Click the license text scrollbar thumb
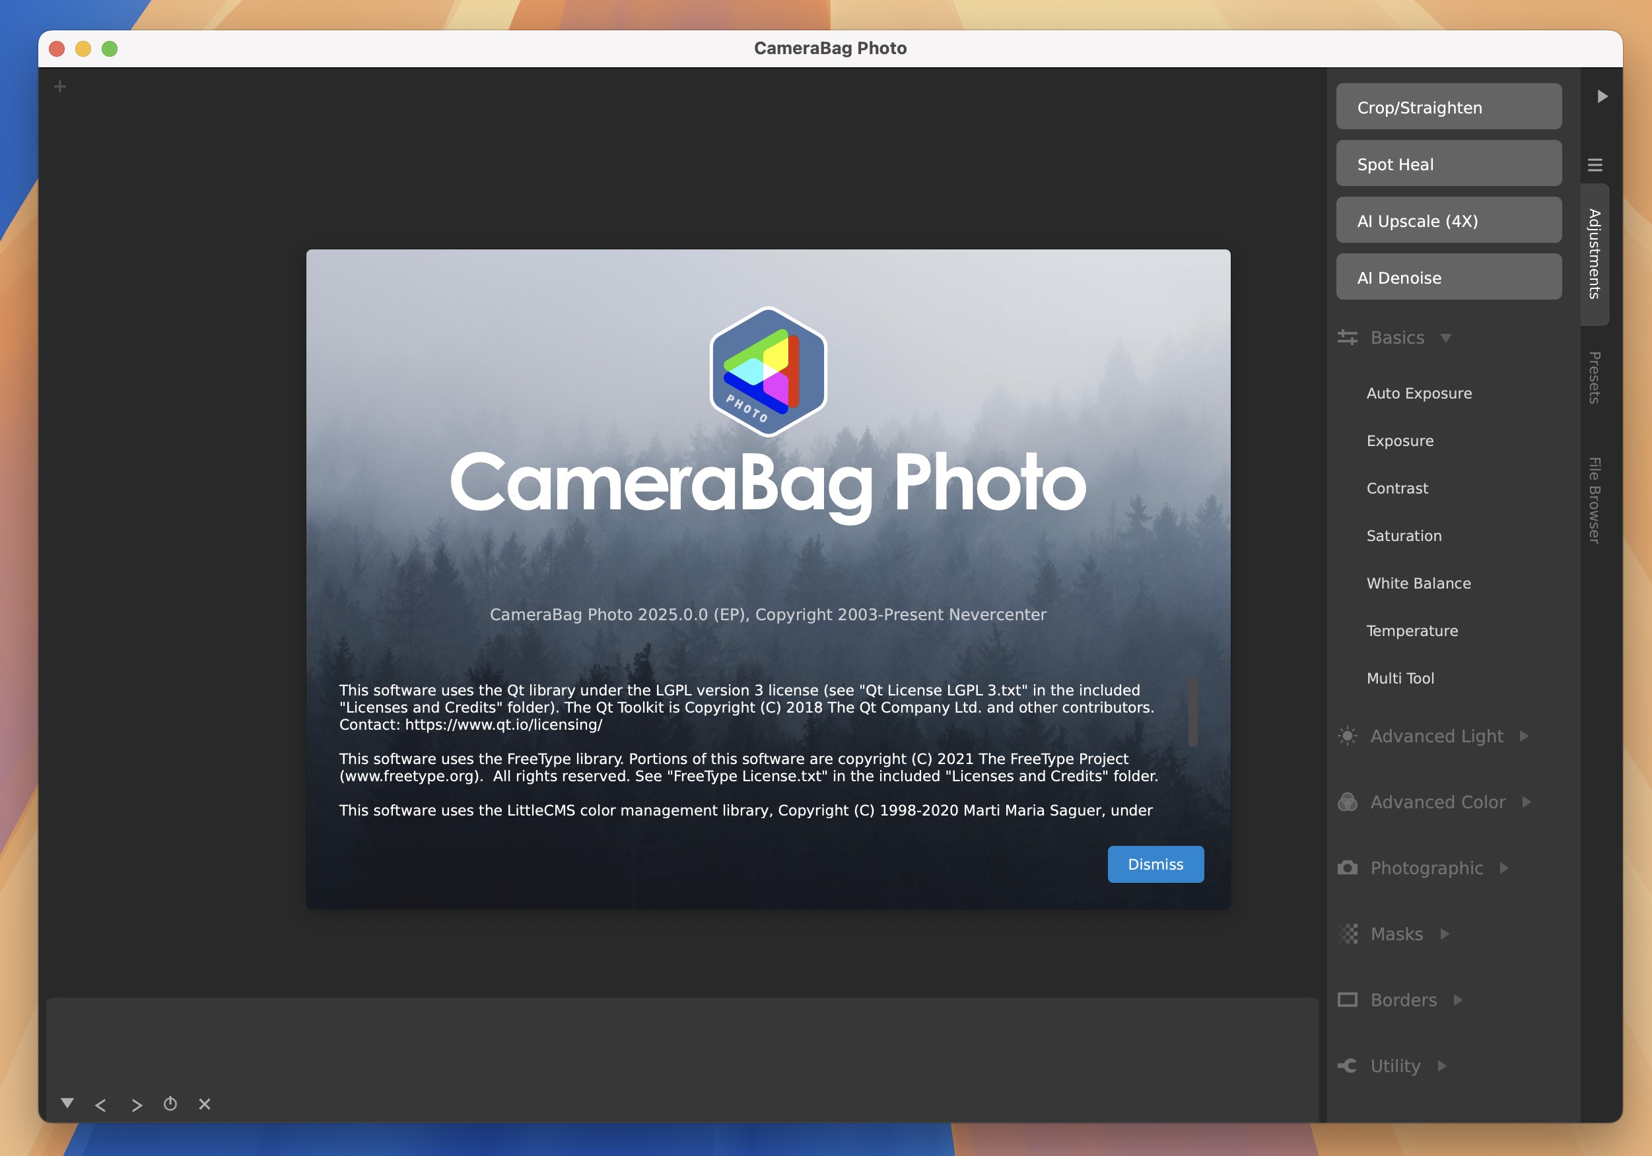The height and width of the screenshot is (1156, 1652). click(1192, 712)
